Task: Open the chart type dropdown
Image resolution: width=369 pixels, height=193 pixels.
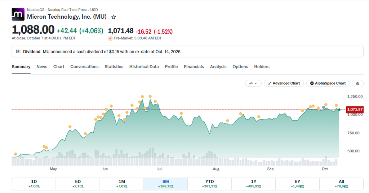Action: [253, 83]
